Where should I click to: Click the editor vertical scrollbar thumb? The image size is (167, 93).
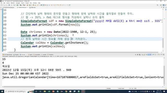click(x=163, y=43)
